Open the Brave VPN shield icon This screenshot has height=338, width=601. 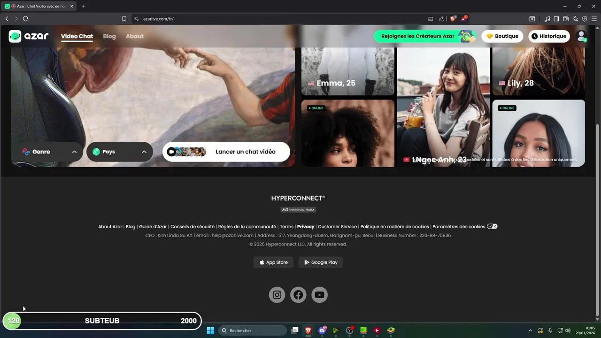coord(585,19)
